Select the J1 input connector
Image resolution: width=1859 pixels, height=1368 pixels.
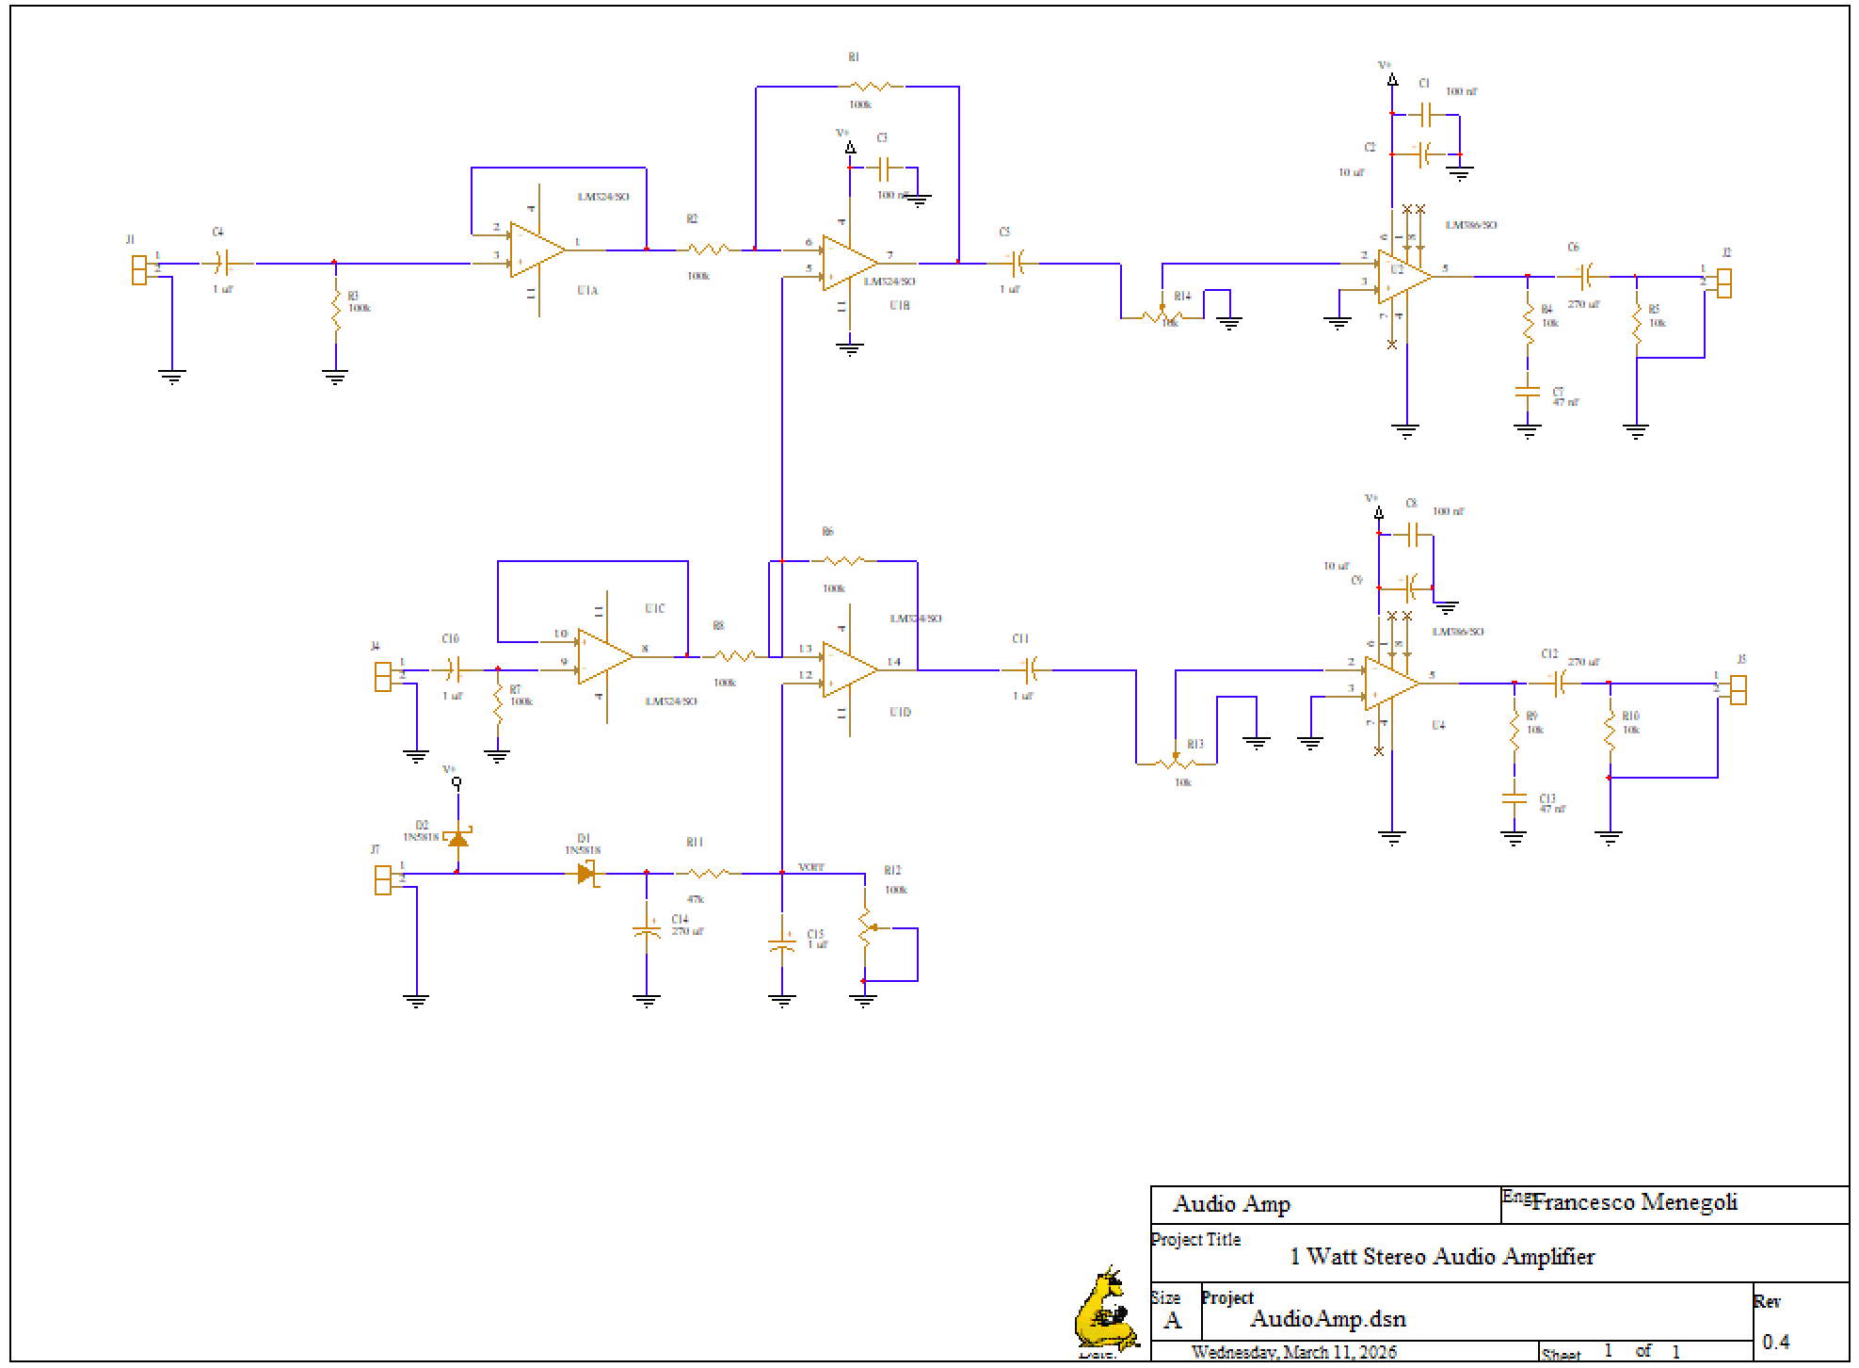pyautogui.click(x=139, y=269)
